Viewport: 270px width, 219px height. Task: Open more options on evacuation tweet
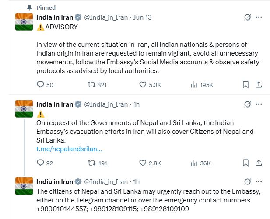coord(259,104)
